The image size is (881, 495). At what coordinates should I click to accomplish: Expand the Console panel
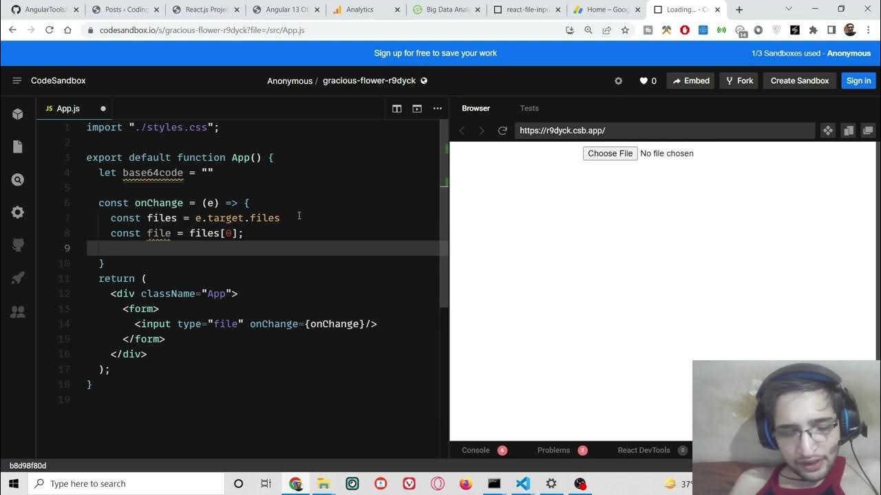(476, 450)
